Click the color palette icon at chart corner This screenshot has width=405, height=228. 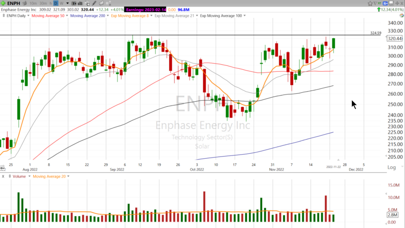point(401,16)
